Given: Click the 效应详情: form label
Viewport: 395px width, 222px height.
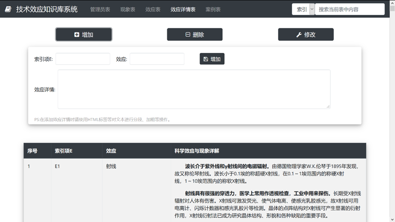Looking at the screenshot, I should [45, 90].
